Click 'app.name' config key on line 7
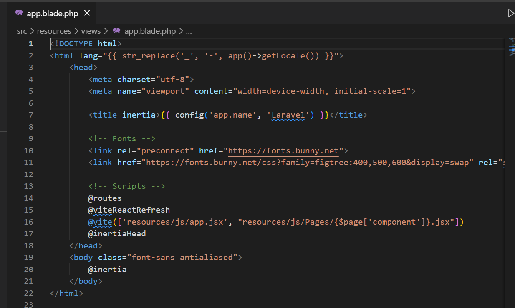The image size is (515, 308). (x=233, y=115)
